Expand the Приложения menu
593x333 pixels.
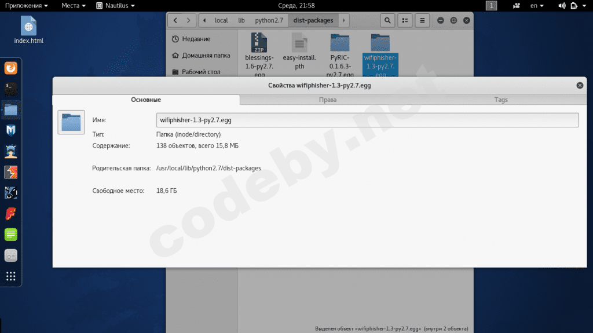[27, 6]
